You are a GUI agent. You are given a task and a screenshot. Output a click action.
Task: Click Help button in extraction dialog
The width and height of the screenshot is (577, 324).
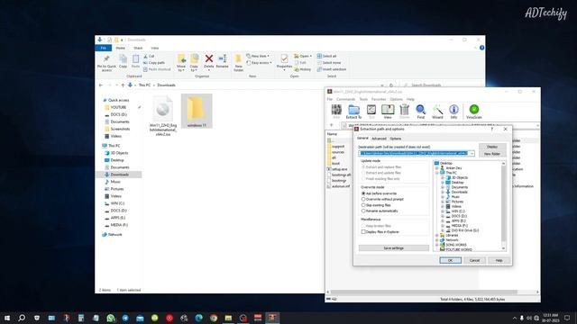(499, 260)
